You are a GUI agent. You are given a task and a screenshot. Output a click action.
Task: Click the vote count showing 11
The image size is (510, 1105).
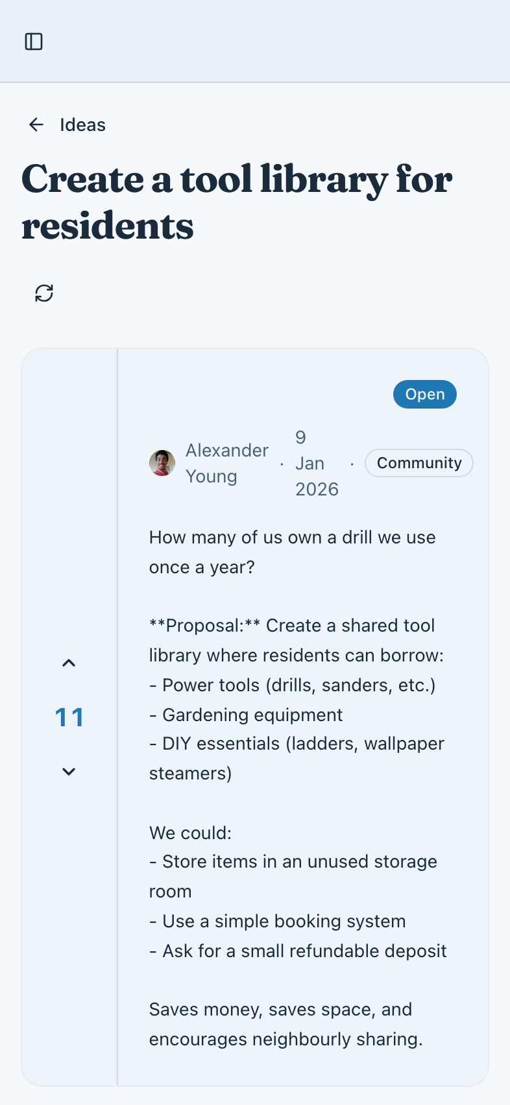(69, 717)
